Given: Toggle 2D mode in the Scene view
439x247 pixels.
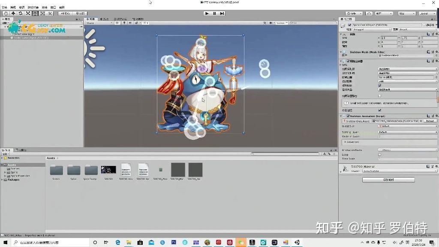Looking at the screenshot, I should [x=116, y=24].
